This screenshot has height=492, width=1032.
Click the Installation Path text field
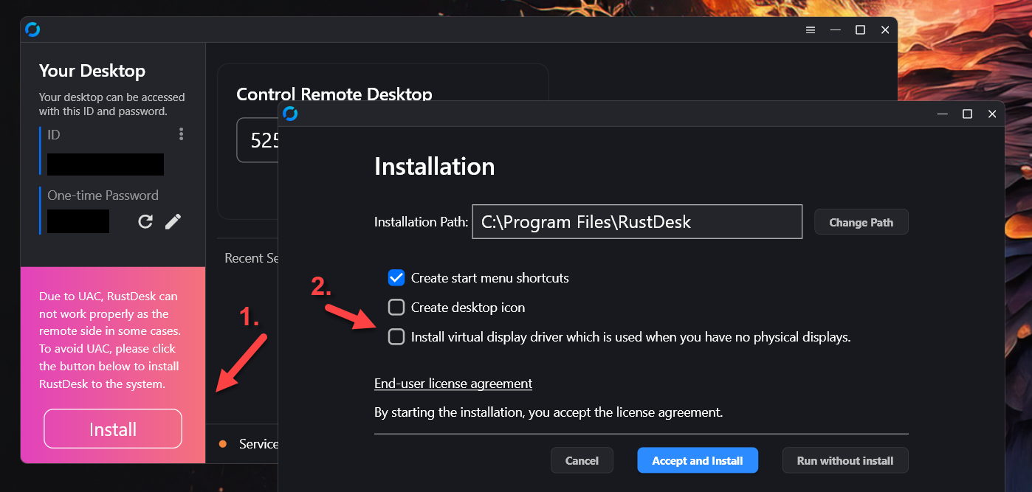637,222
